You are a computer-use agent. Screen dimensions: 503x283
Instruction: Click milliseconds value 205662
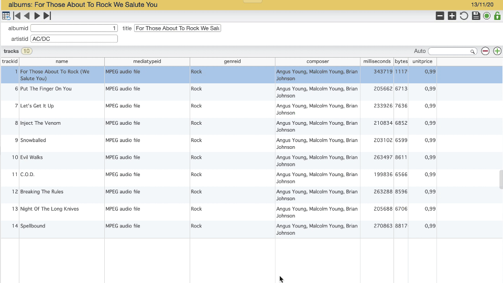383,89
